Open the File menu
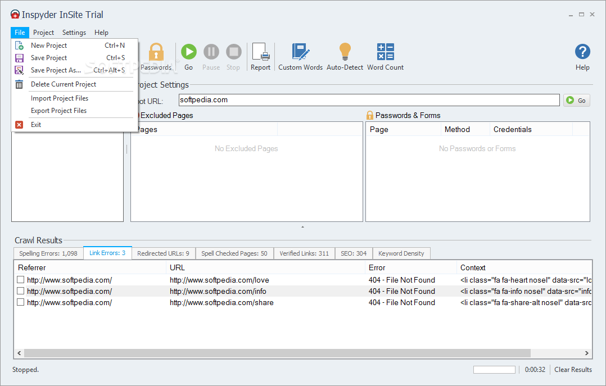 [x=20, y=33]
